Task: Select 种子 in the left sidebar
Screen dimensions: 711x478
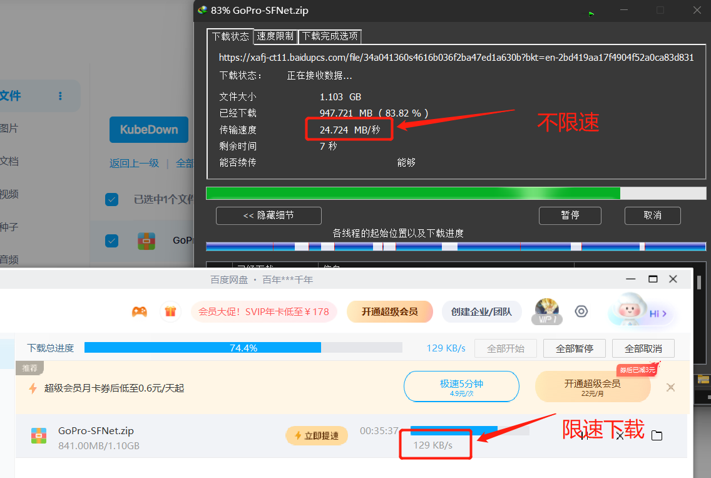Action: 9,227
